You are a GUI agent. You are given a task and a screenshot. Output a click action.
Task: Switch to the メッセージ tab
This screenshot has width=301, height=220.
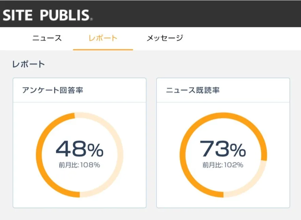click(165, 38)
